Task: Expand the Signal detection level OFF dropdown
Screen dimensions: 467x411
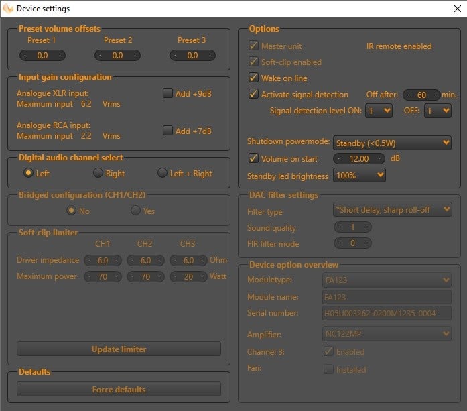Action: [x=438, y=111]
